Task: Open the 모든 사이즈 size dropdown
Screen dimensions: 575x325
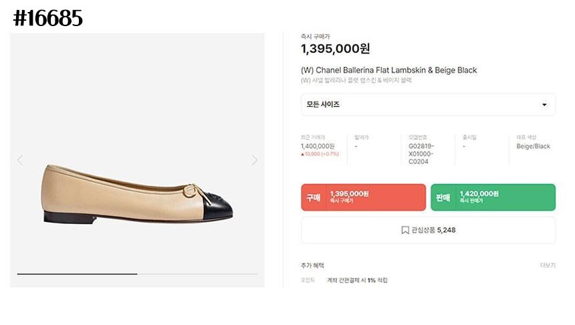Action: (428, 105)
